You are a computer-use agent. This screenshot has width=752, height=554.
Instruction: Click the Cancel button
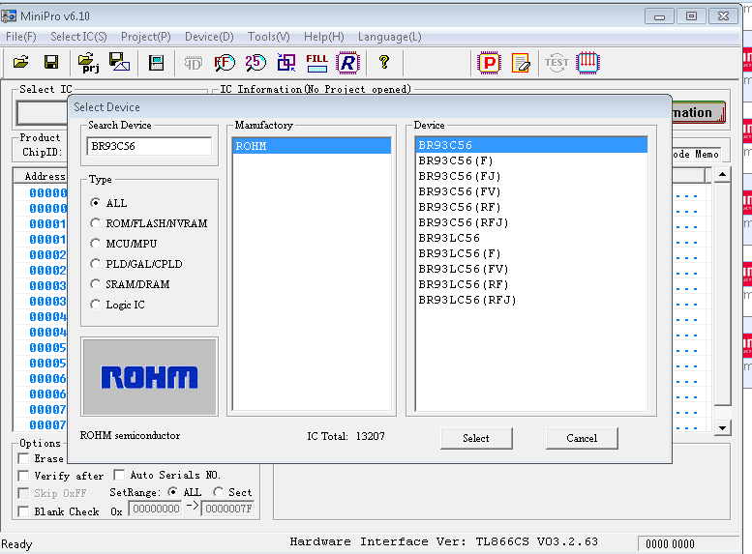coord(582,438)
